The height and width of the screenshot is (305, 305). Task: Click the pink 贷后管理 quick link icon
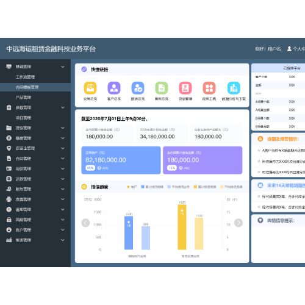click(x=185, y=88)
